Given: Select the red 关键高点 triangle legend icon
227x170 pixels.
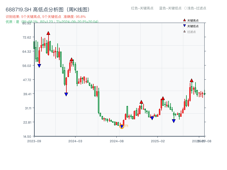Looking at the screenshot, I should coord(184,20).
